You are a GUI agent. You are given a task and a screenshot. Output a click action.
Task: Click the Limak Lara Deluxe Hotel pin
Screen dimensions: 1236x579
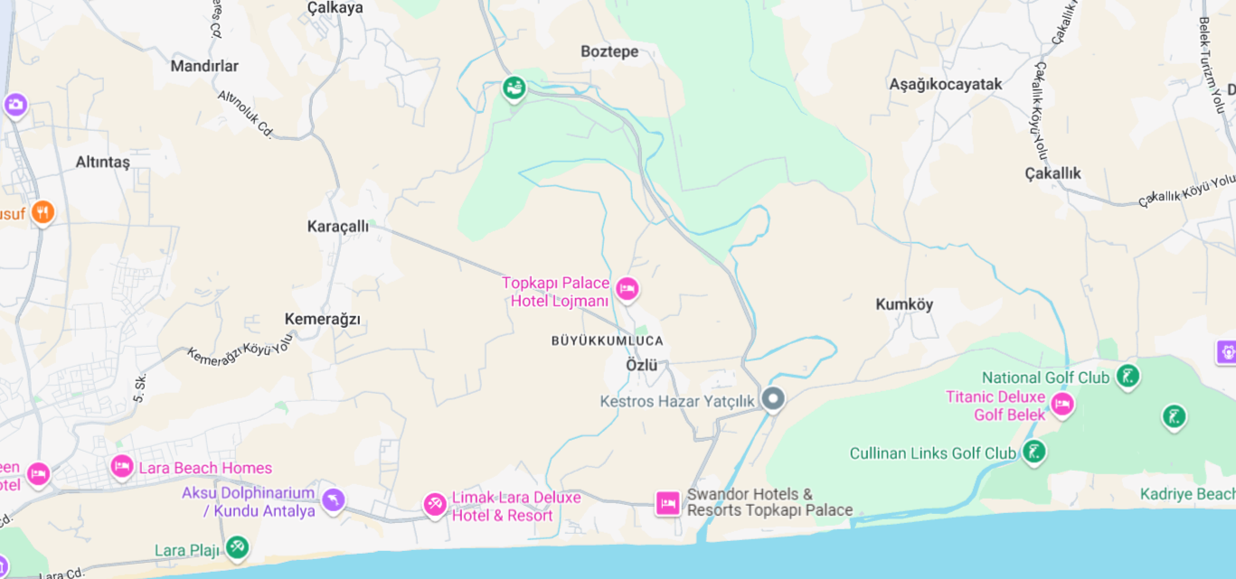pyautogui.click(x=435, y=504)
